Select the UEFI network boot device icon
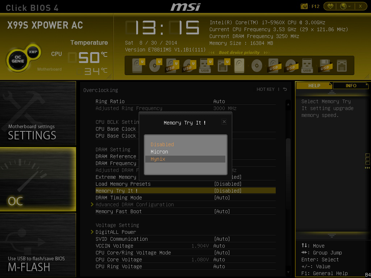 (223, 66)
